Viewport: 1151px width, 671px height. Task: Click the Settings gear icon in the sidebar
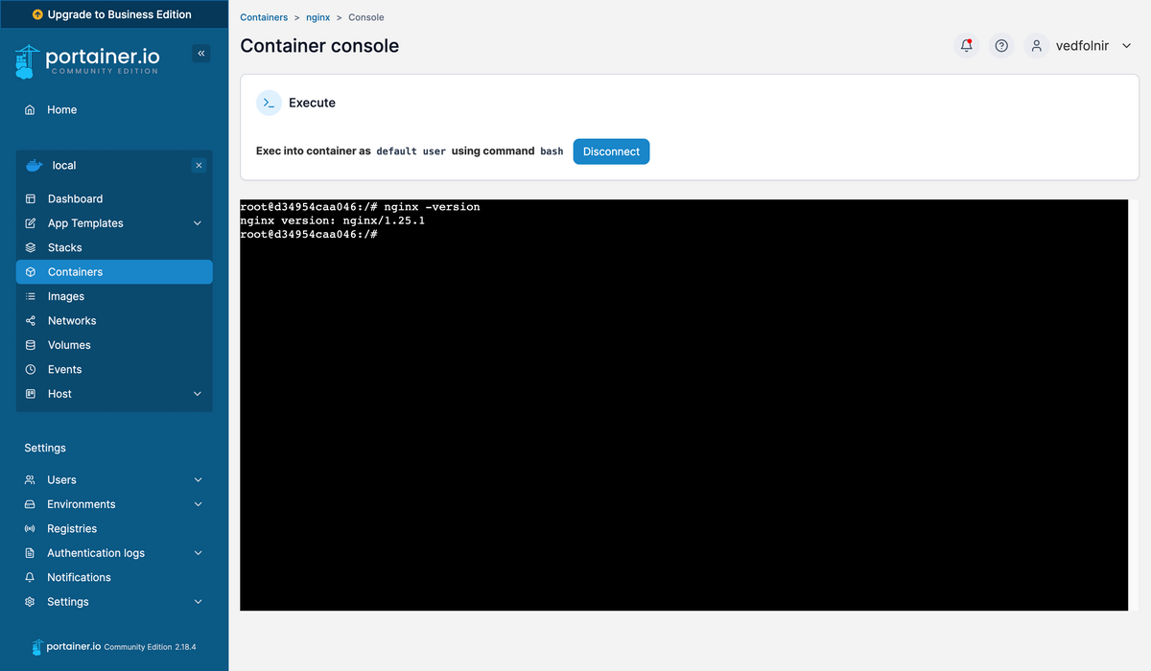(30, 602)
